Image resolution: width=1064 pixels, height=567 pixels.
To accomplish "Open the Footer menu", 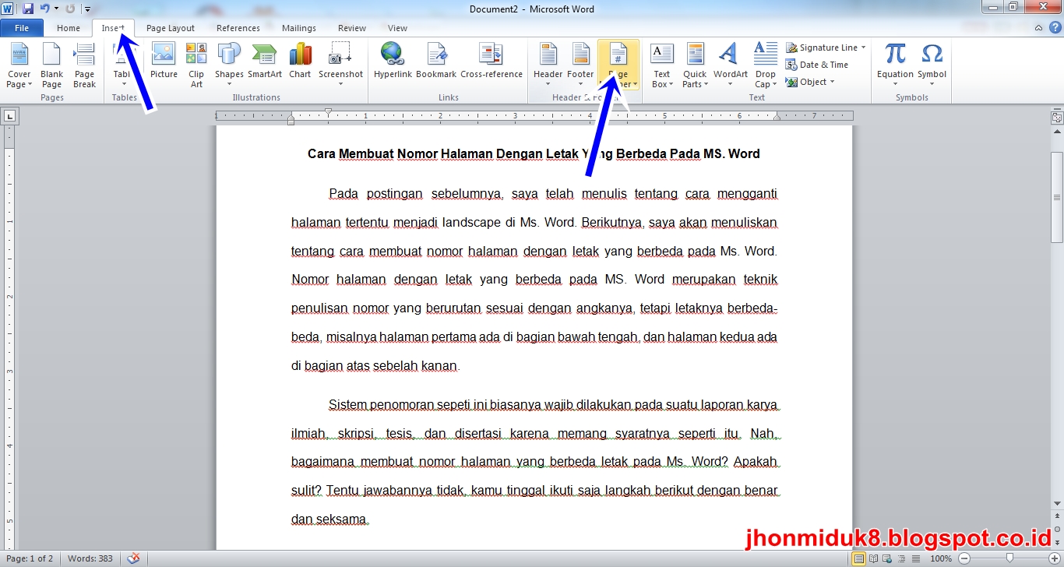I will coord(580,65).
